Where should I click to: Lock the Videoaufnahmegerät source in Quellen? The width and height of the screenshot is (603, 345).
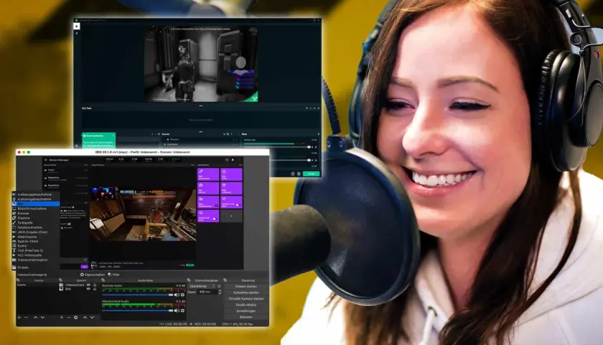(x=95, y=285)
